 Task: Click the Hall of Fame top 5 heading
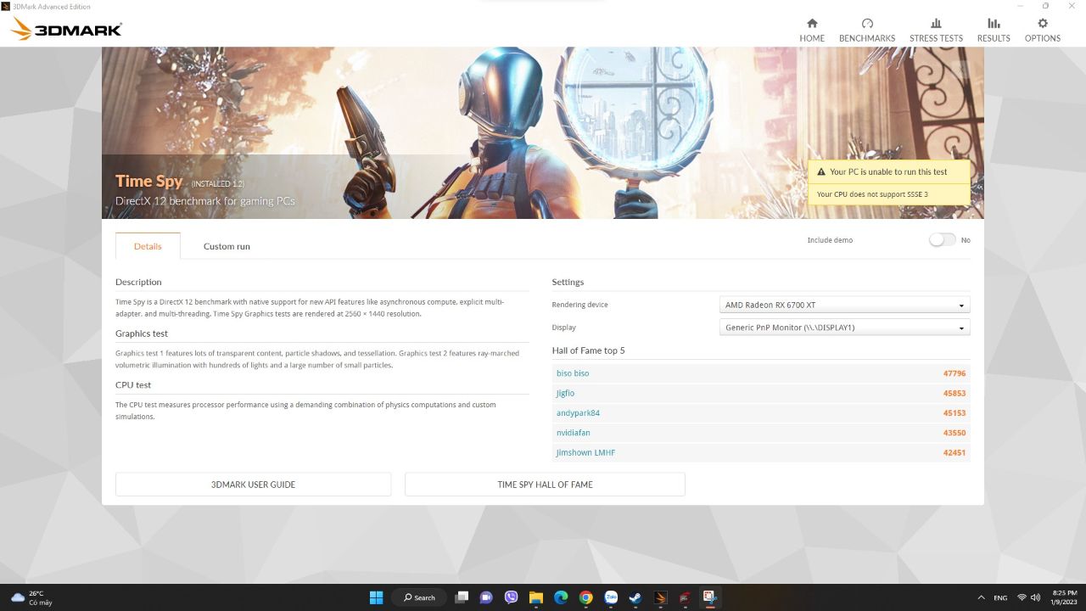pyautogui.click(x=588, y=350)
